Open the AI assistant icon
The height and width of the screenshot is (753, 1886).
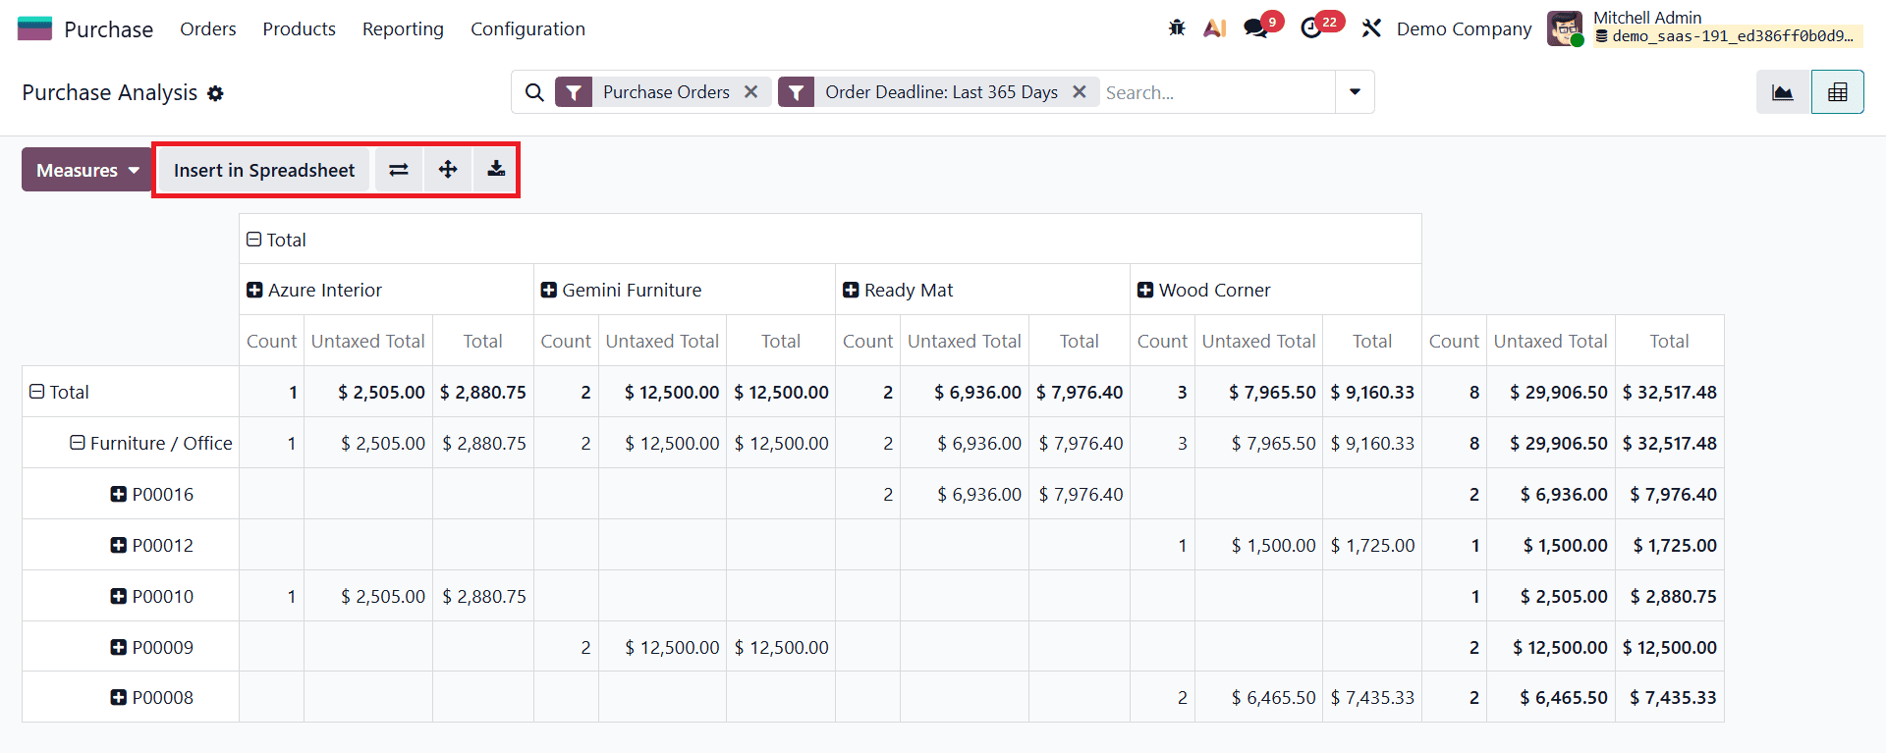[1215, 28]
